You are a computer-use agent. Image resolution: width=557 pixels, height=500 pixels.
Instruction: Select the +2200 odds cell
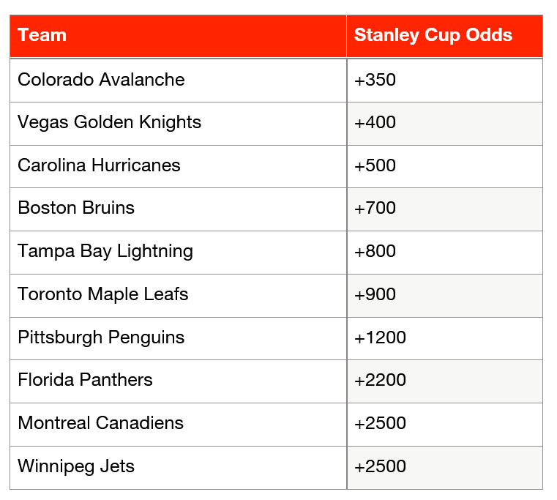(380, 380)
